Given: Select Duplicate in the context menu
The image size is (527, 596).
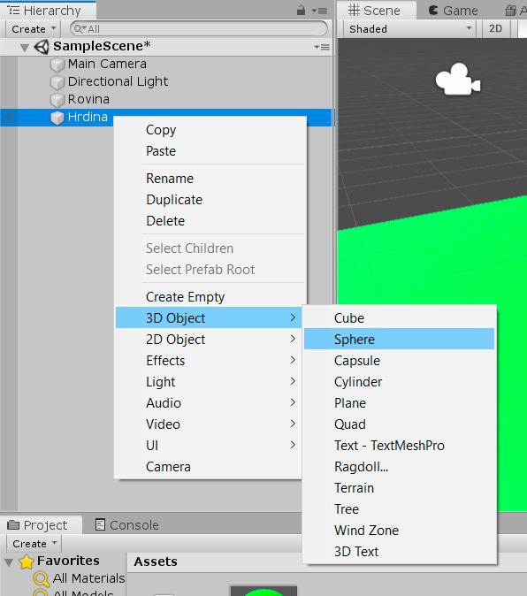Looking at the screenshot, I should (174, 200).
